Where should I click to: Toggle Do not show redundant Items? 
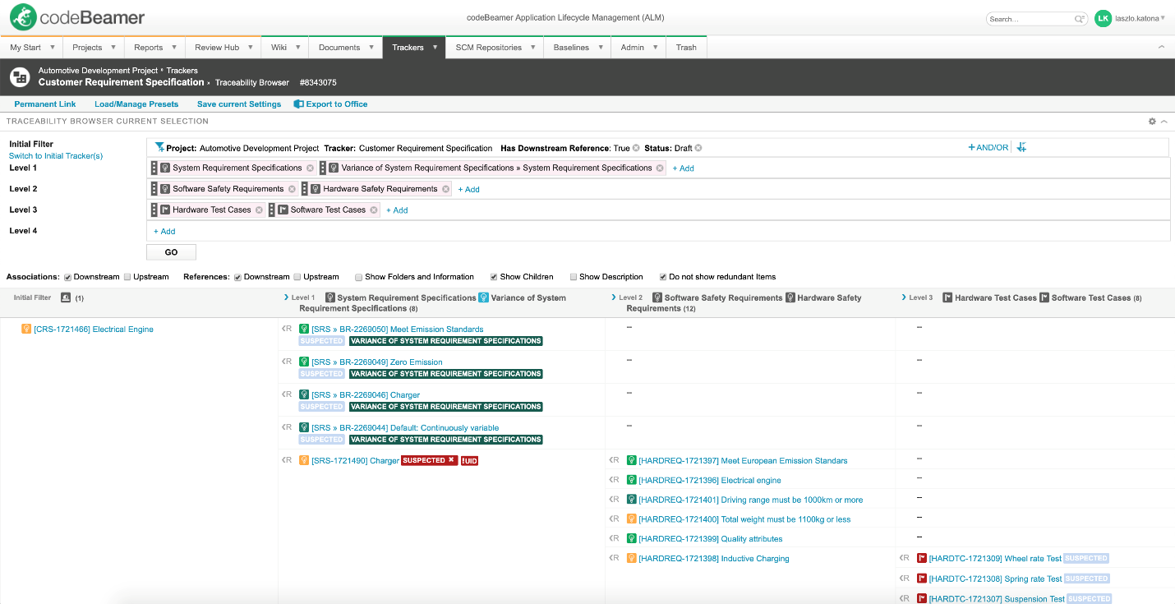point(663,277)
